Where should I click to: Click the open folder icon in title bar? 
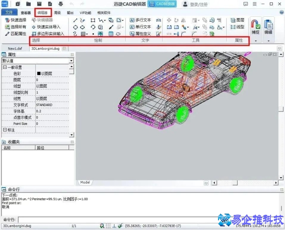coord(28,4)
